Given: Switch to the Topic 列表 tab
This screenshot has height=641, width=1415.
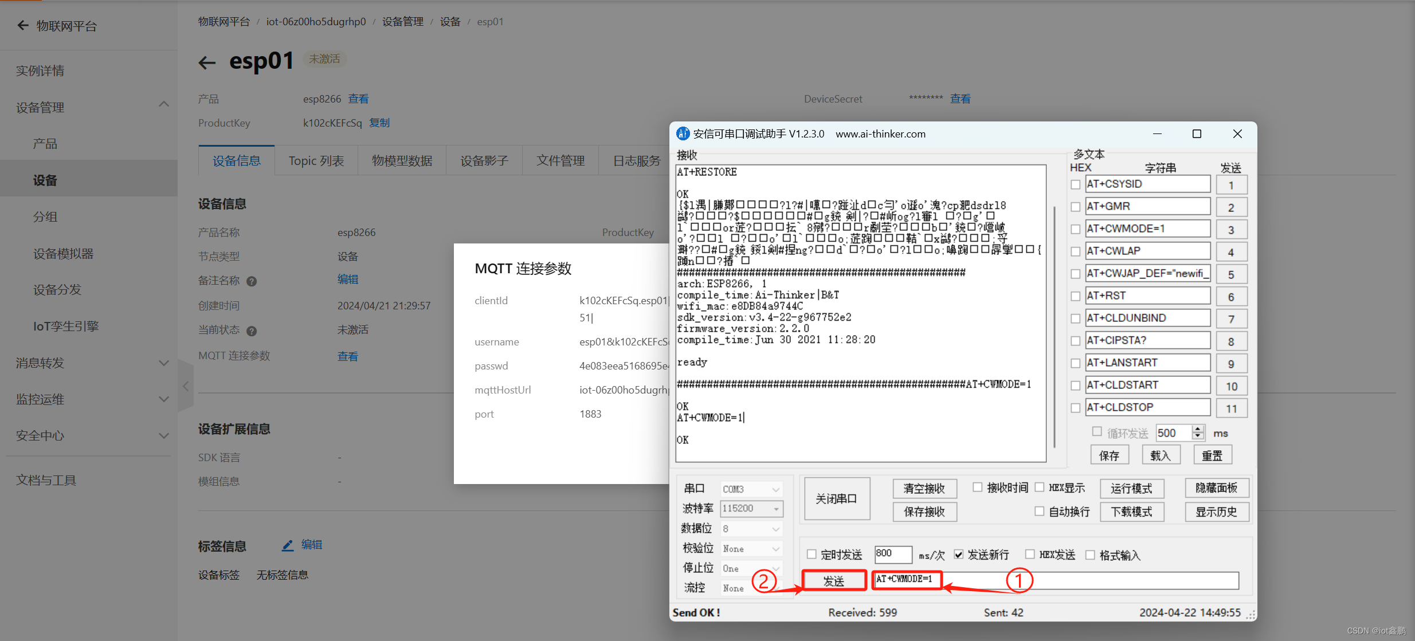Looking at the screenshot, I should pos(316,161).
